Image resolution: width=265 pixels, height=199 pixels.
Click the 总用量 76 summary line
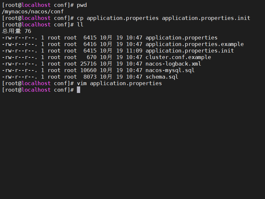(16, 31)
